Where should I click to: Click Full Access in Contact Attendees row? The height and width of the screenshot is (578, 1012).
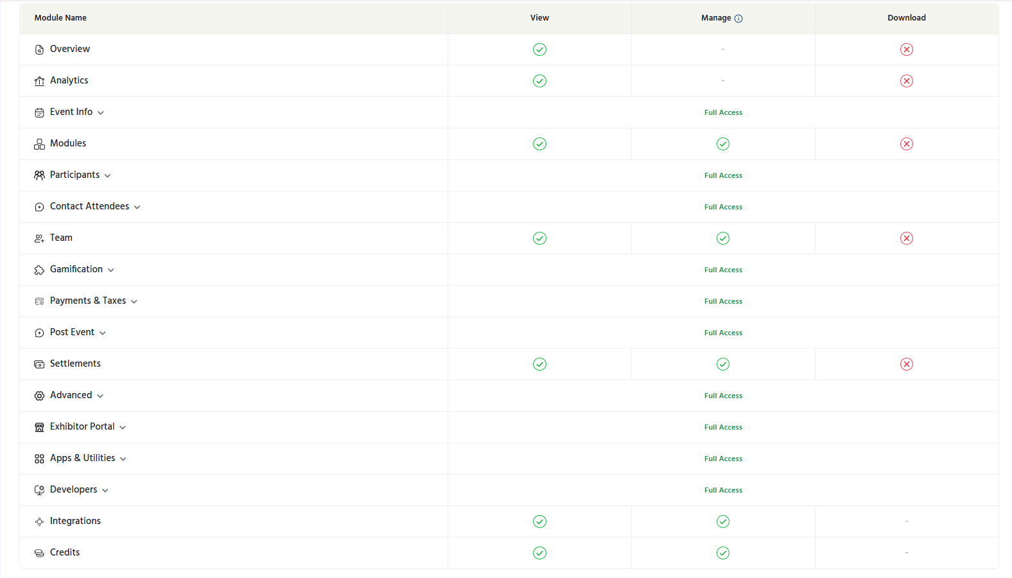(x=723, y=207)
